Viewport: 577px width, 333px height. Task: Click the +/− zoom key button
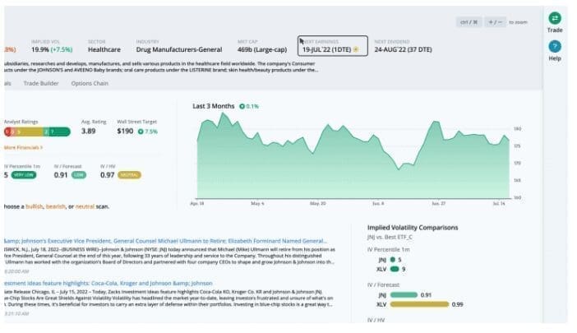click(x=492, y=22)
